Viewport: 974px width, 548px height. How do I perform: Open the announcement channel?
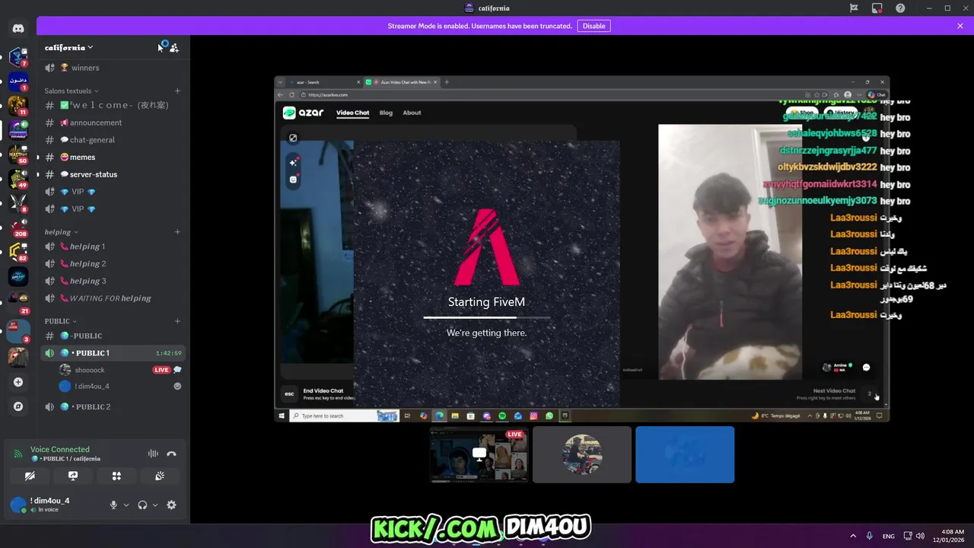click(113, 123)
